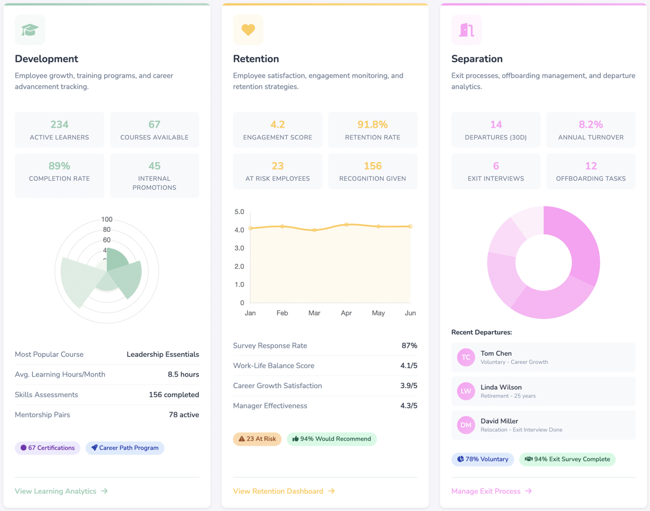Select Tom Chen's TC avatar

(465, 357)
